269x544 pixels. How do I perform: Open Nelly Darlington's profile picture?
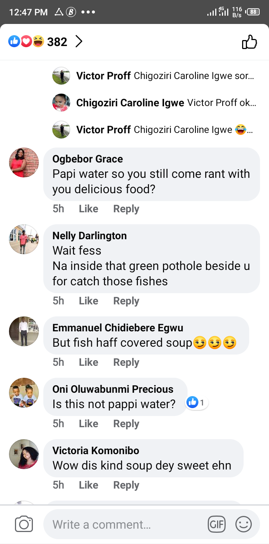(24, 239)
